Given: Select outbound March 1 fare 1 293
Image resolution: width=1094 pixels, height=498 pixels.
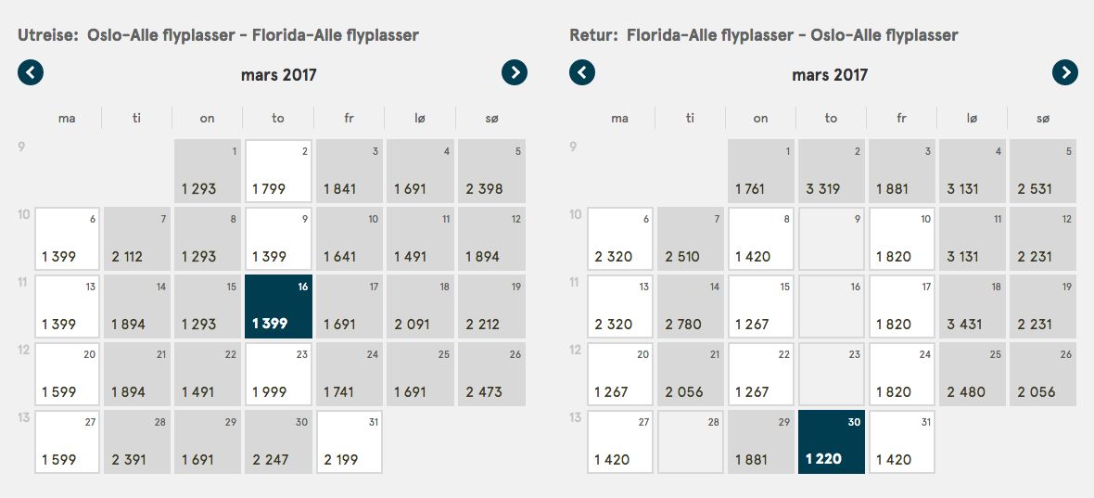Looking at the screenshot, I should (208, 172).
